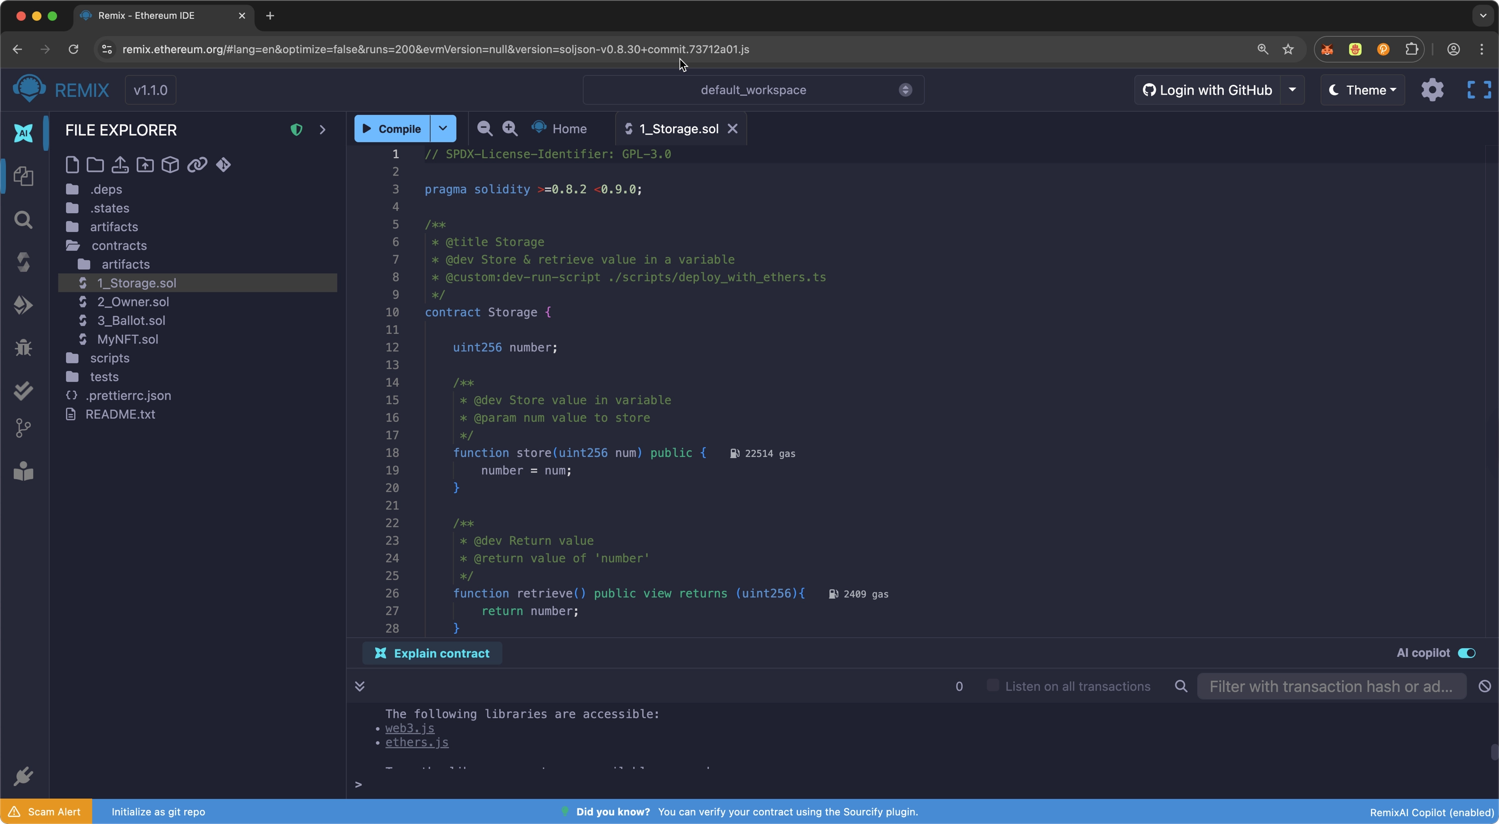Open the Plugin manager plug icon
Image resolution: width=1499 pixels, height=824 pixels.
(23, 776)
